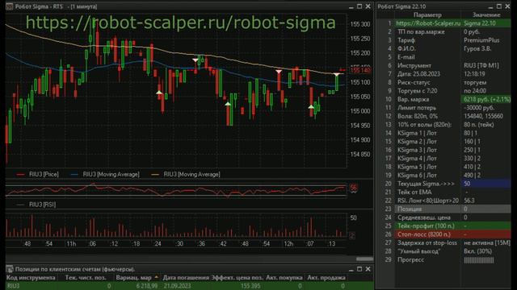Click the chart's horizontal scrollbar thumb

point(364,259)
